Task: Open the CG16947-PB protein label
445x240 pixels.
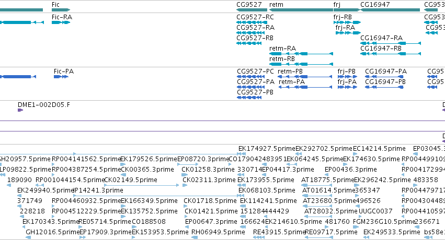Action: (x=385, y=82)
